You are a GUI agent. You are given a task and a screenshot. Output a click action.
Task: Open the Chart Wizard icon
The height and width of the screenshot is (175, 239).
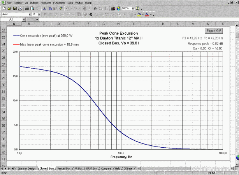click(x=112, y=8)
